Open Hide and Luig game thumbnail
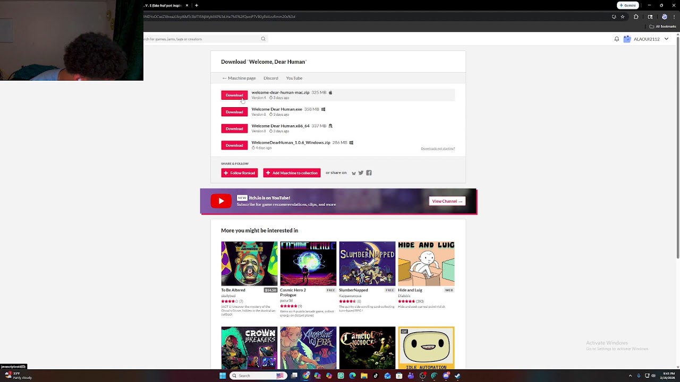Screen dimensions: 680x382 tap(426, 264)
